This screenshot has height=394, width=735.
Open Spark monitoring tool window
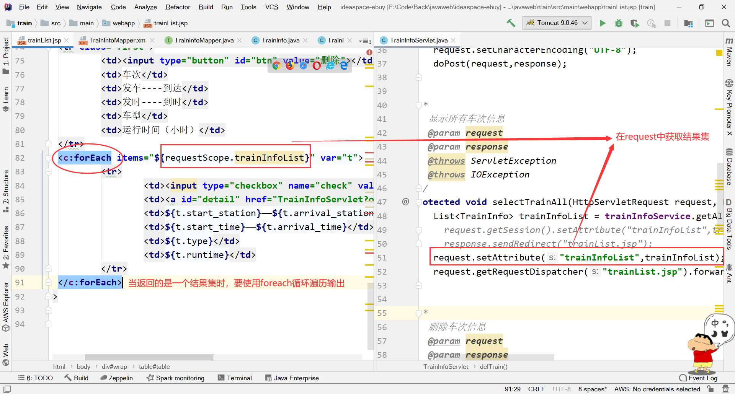176,378
